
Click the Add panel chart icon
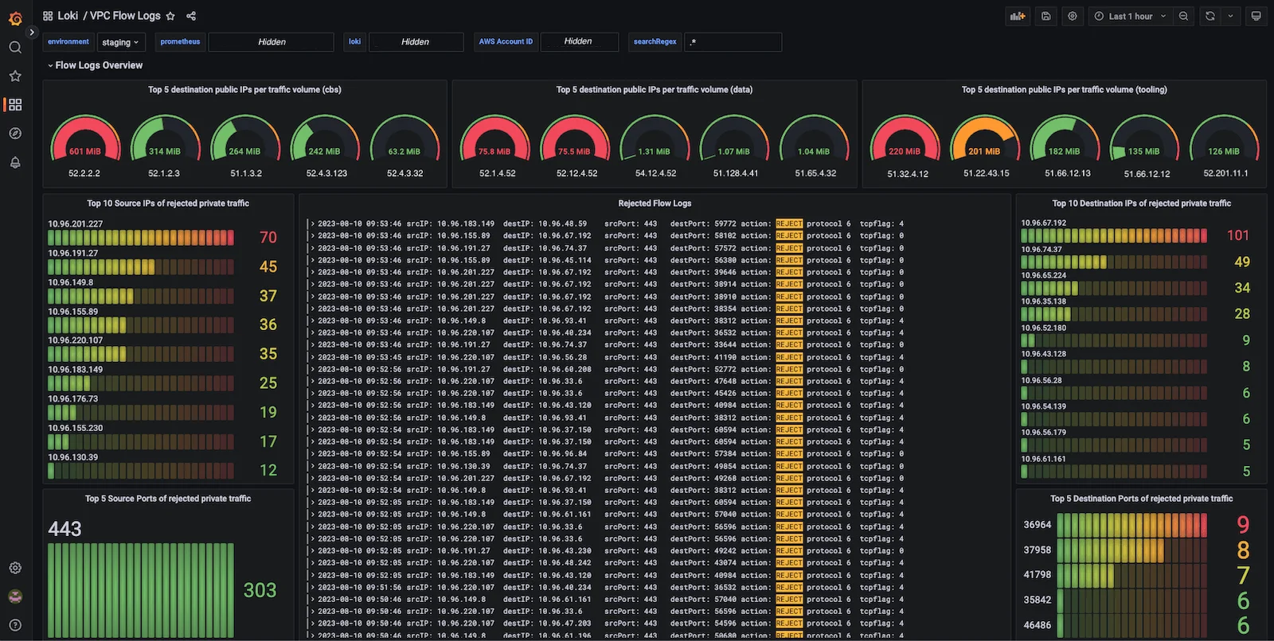tap(1018, 16)
